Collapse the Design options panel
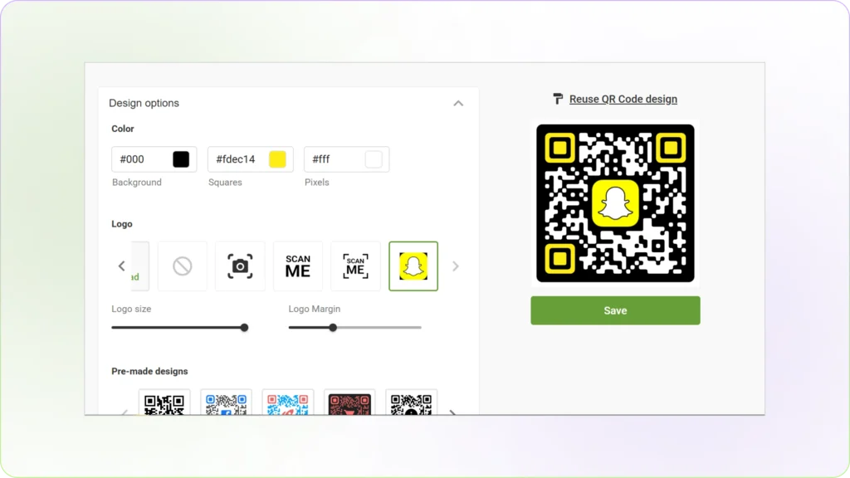The height and width of the screenshot is (478, 850). pos(458,103)
